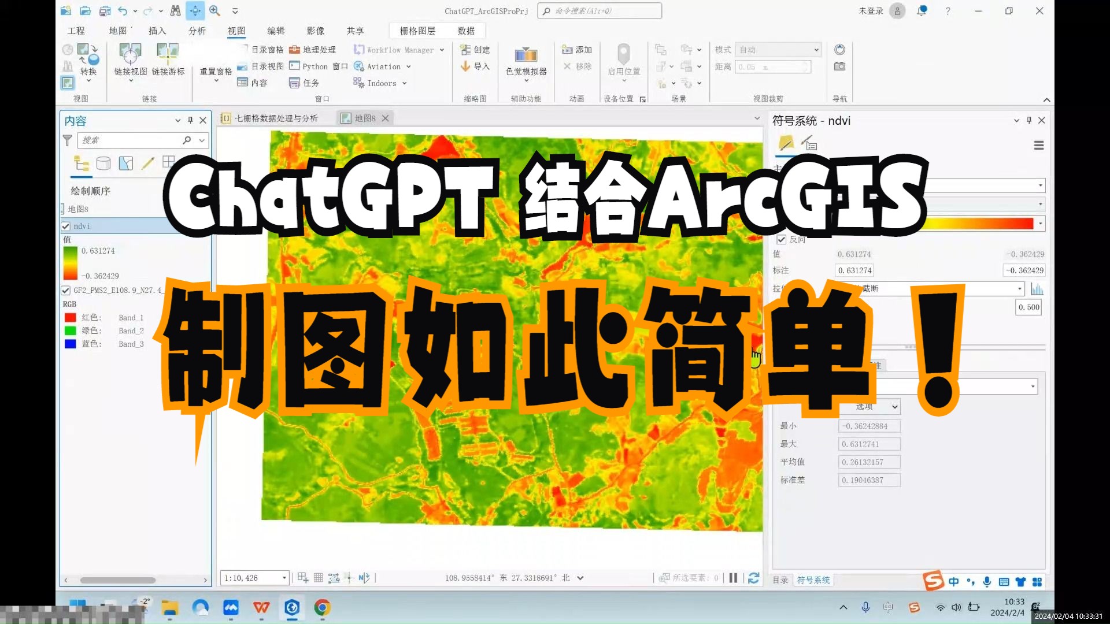
Task: Click the camera icon in Navigation group
Action: [x=839, y=66]
